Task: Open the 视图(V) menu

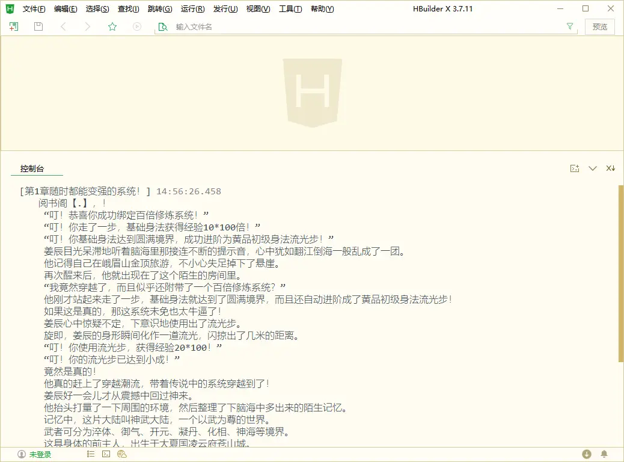Action: [x=258, y=9]
